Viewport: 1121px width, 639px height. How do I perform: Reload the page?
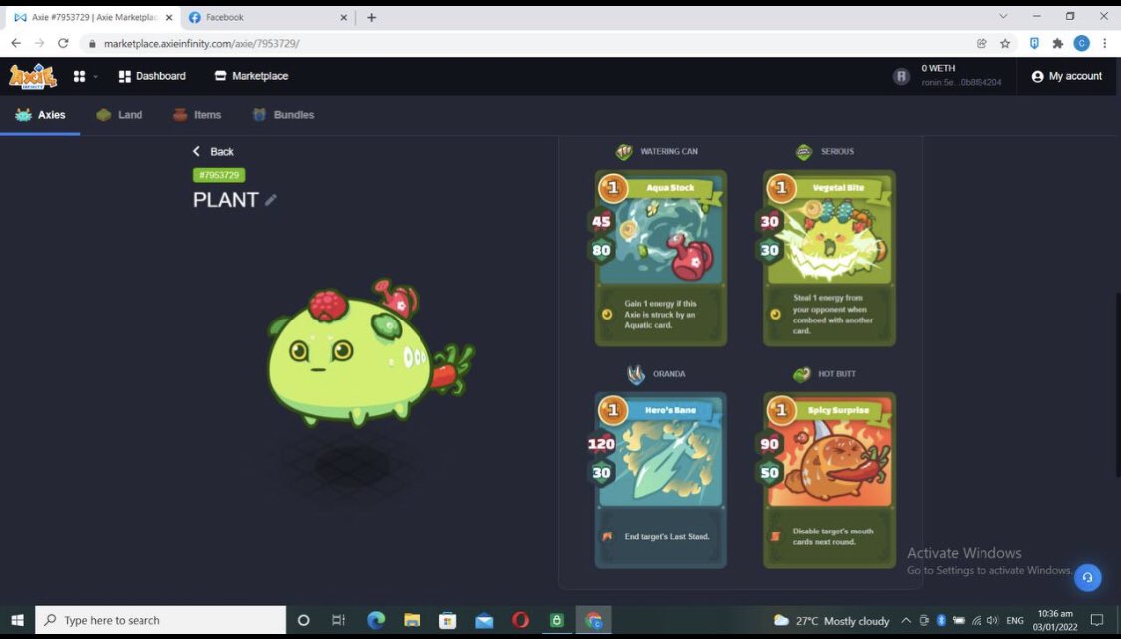click(x=63, y=43)
